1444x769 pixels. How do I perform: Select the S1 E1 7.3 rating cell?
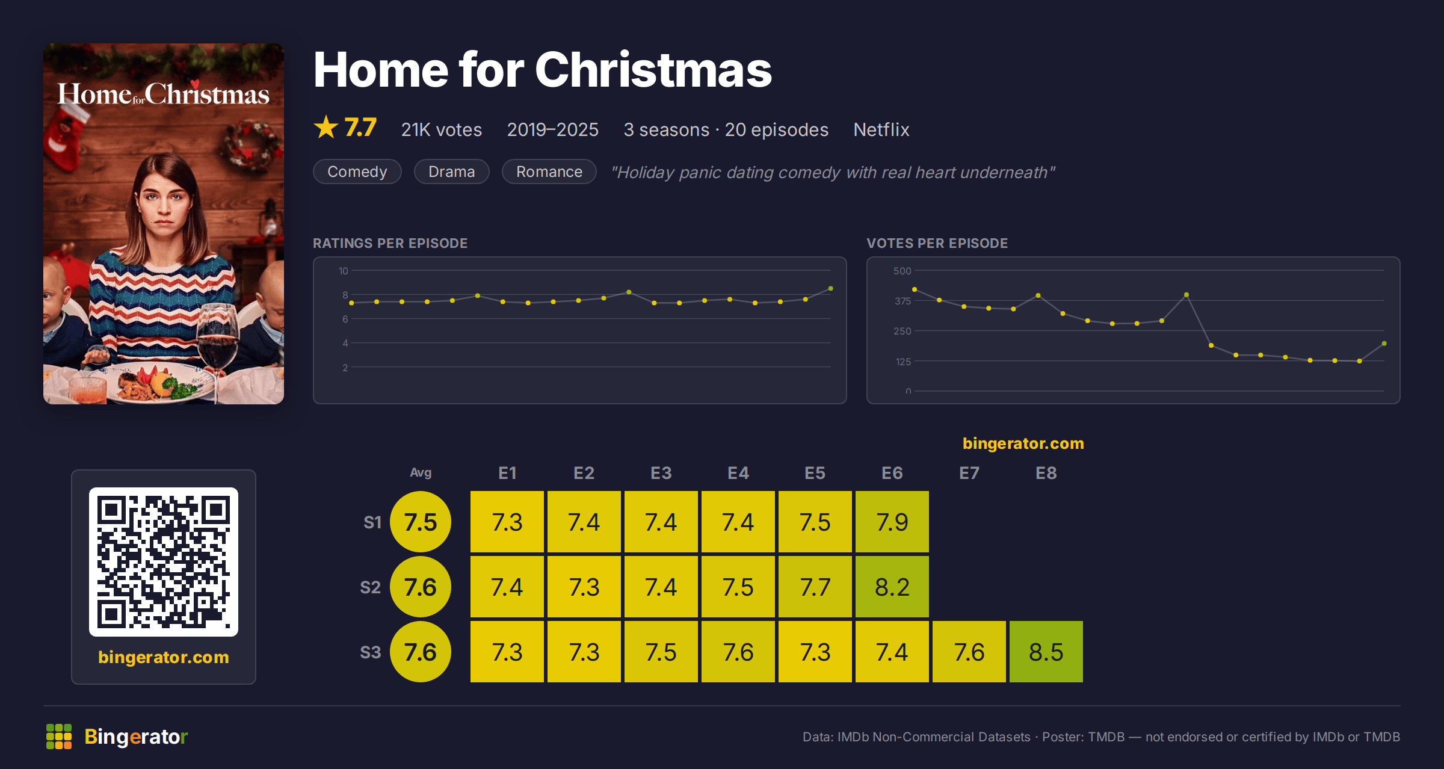coord(507,522)
